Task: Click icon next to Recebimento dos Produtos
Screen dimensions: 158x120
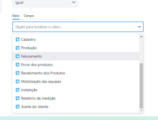Action: (x=18, y=73)
